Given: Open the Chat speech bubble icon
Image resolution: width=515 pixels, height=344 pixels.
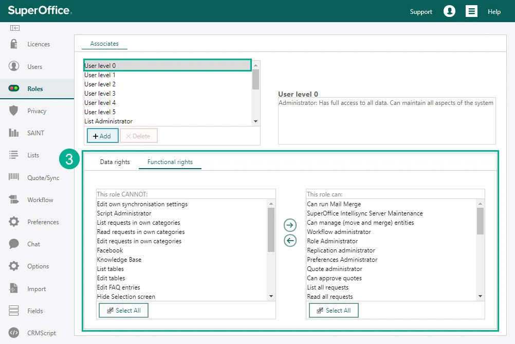Looking at the screenshot, I should point(14,244).
